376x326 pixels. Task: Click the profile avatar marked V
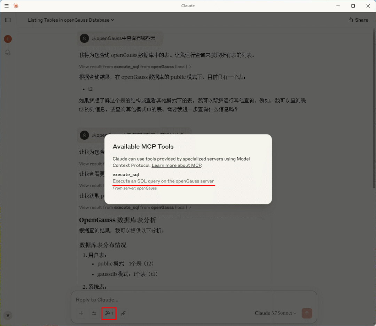pos(8,315)
